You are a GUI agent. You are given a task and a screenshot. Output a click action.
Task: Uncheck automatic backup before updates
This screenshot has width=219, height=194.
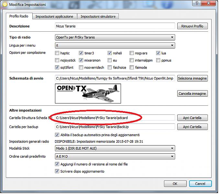[57, 135]
